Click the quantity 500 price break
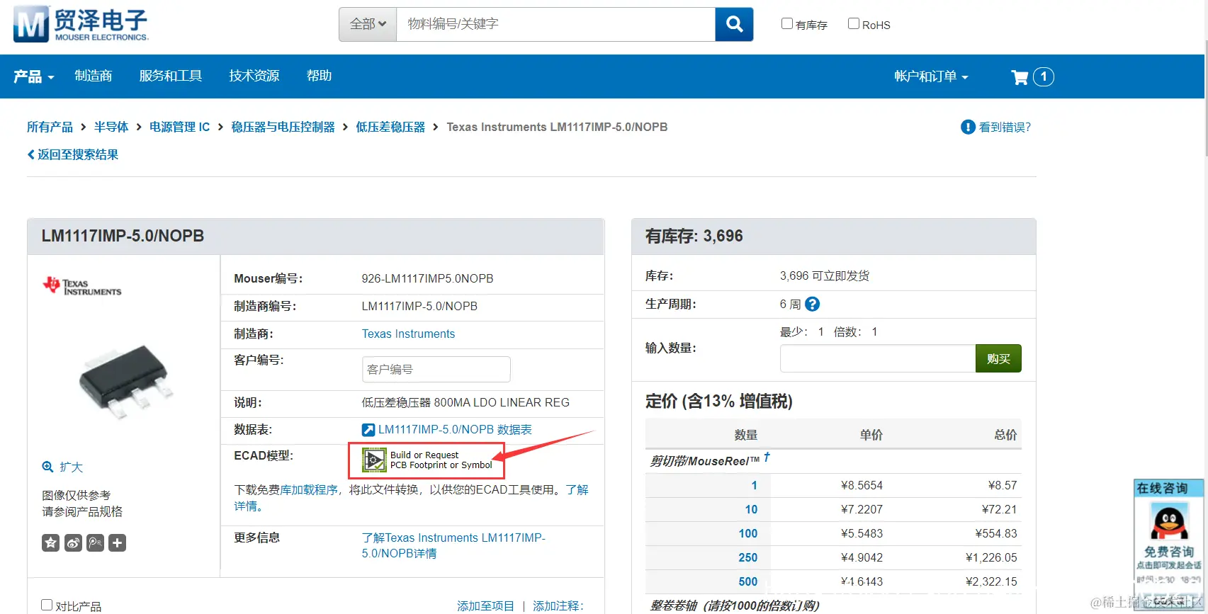This screenshot has height=614, width=1208. (748, 581)
